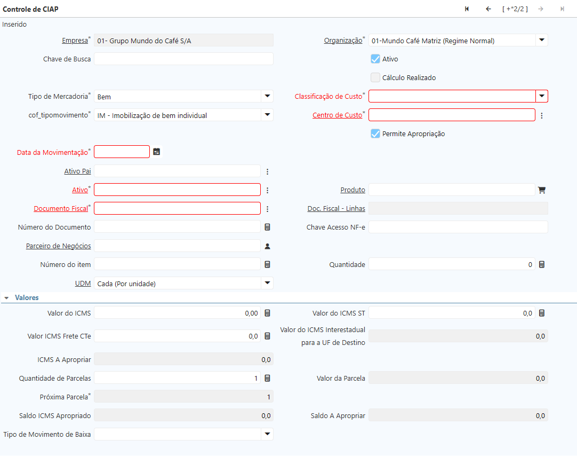Toggle the Permite Apropriação checkbox

tap(375, 133)
